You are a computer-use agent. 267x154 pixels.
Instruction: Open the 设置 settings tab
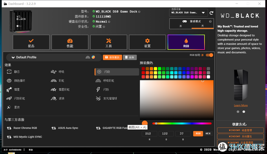tap(147, 42)
